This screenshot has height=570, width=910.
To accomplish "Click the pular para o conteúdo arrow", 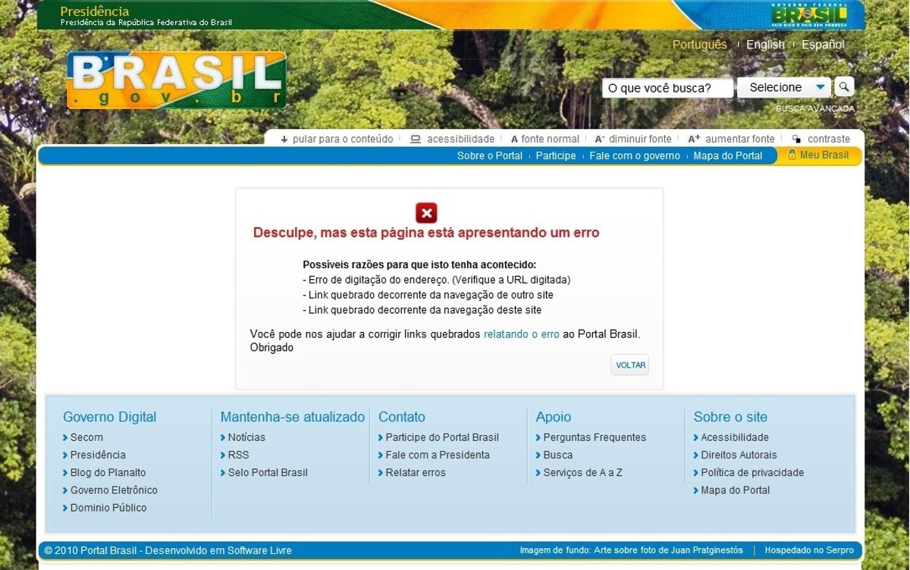I will [284, 139].
